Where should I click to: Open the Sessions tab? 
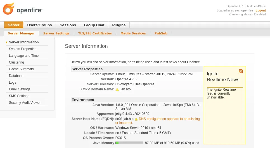pyautogui.click(x=68, y=25)
